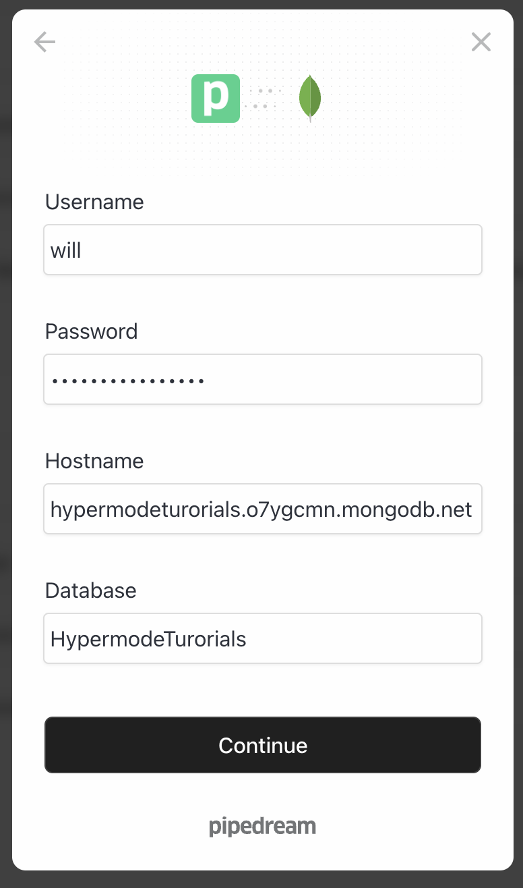Click the X to dismiss the dialog

coord(481,41)
